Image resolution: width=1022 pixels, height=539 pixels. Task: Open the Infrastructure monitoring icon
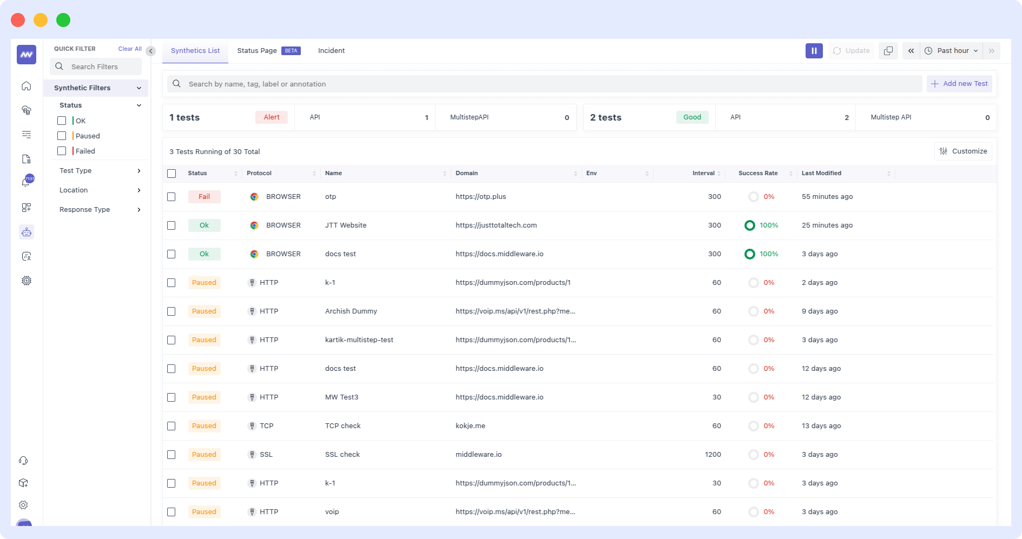(x=26, y=110)
